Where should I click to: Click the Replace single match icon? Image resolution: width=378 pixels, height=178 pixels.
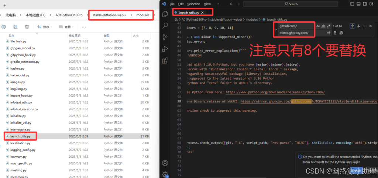point(335,33)
